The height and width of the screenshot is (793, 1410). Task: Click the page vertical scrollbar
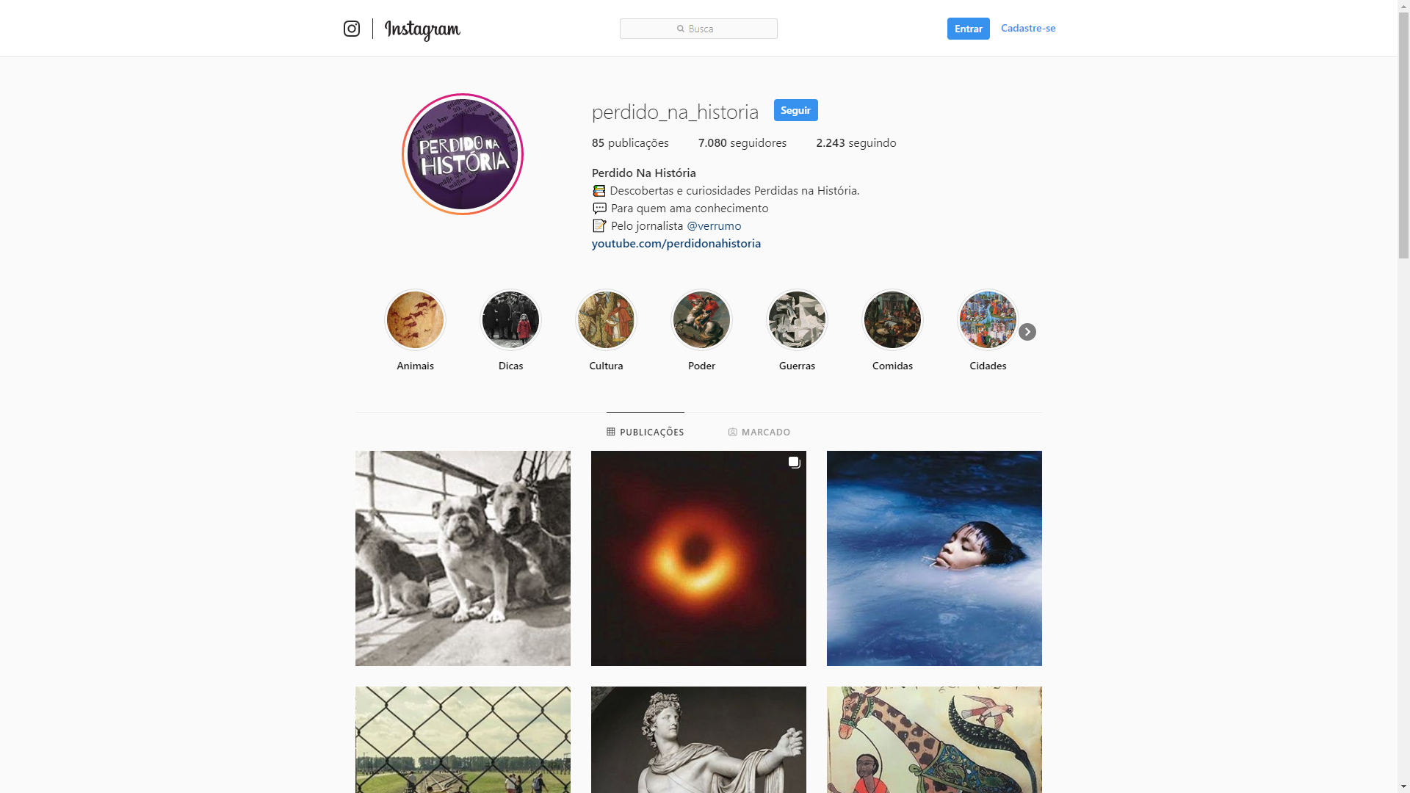[1403, 396]
